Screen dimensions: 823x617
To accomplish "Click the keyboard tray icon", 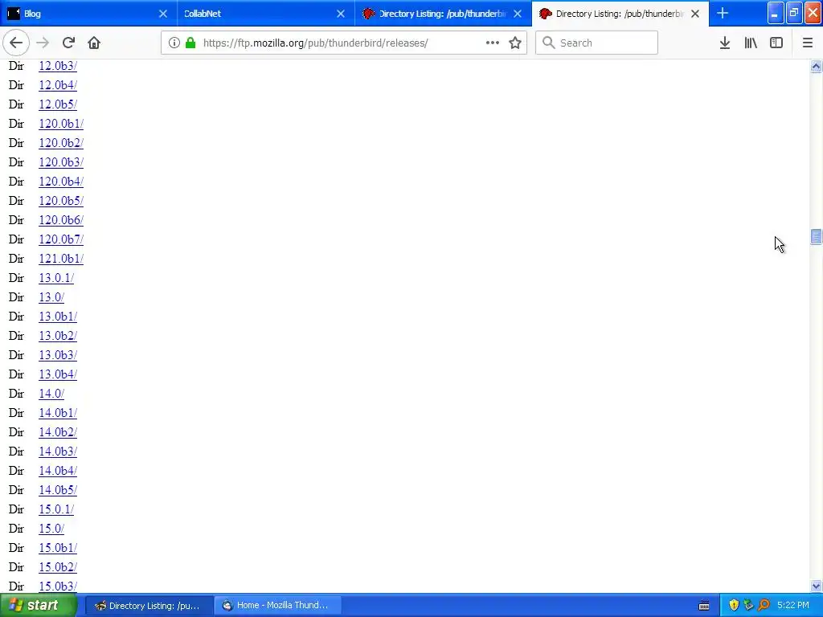I will [x=704, y=606].
